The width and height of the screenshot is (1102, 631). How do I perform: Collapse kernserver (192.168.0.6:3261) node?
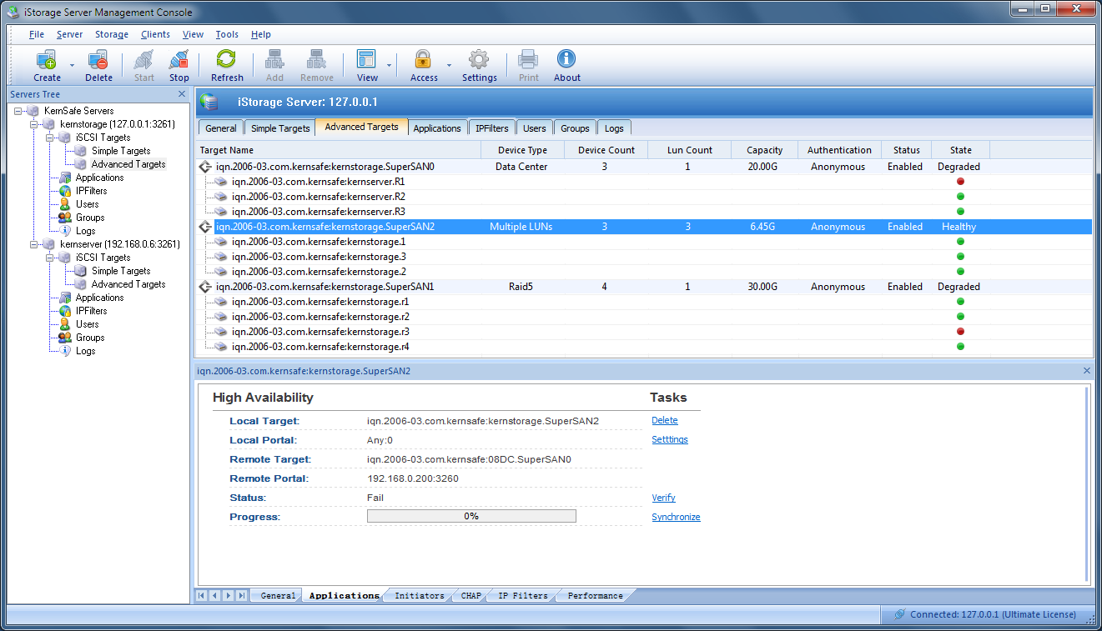click(33, 244)
